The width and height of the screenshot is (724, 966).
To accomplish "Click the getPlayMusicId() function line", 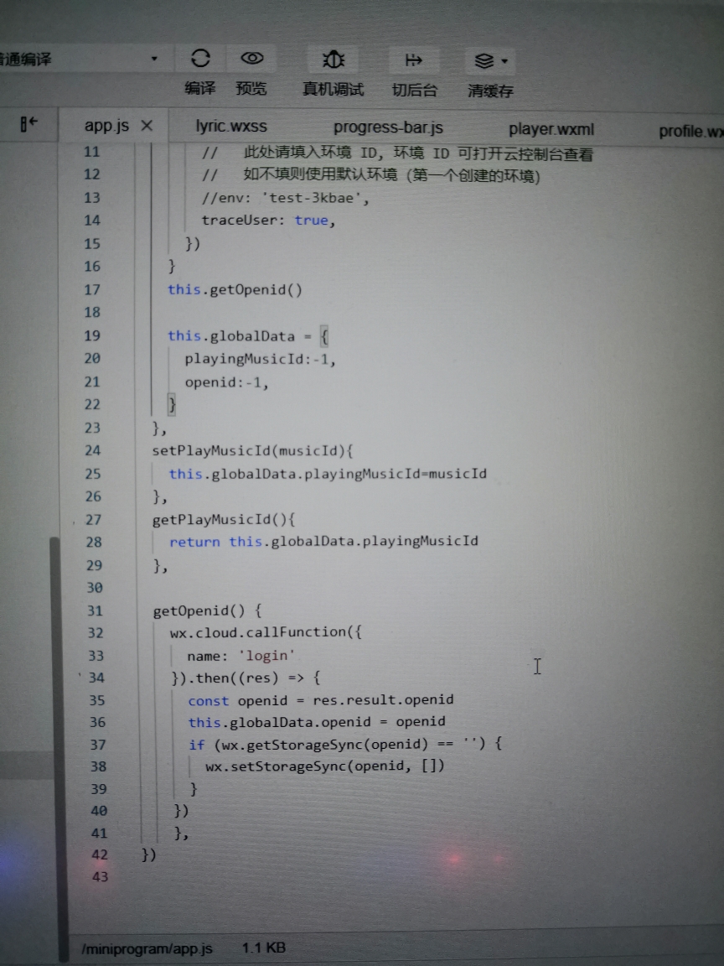I will click(224, 519).
